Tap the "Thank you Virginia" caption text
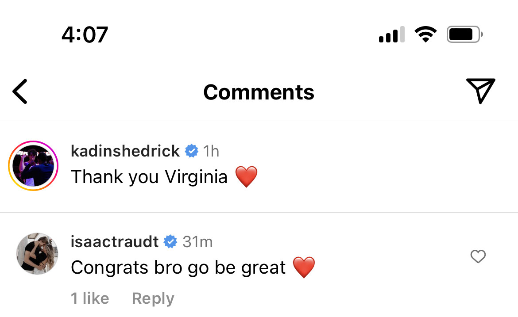The width and height of the screenshot is (518, 317). click(x=149, y=177)
